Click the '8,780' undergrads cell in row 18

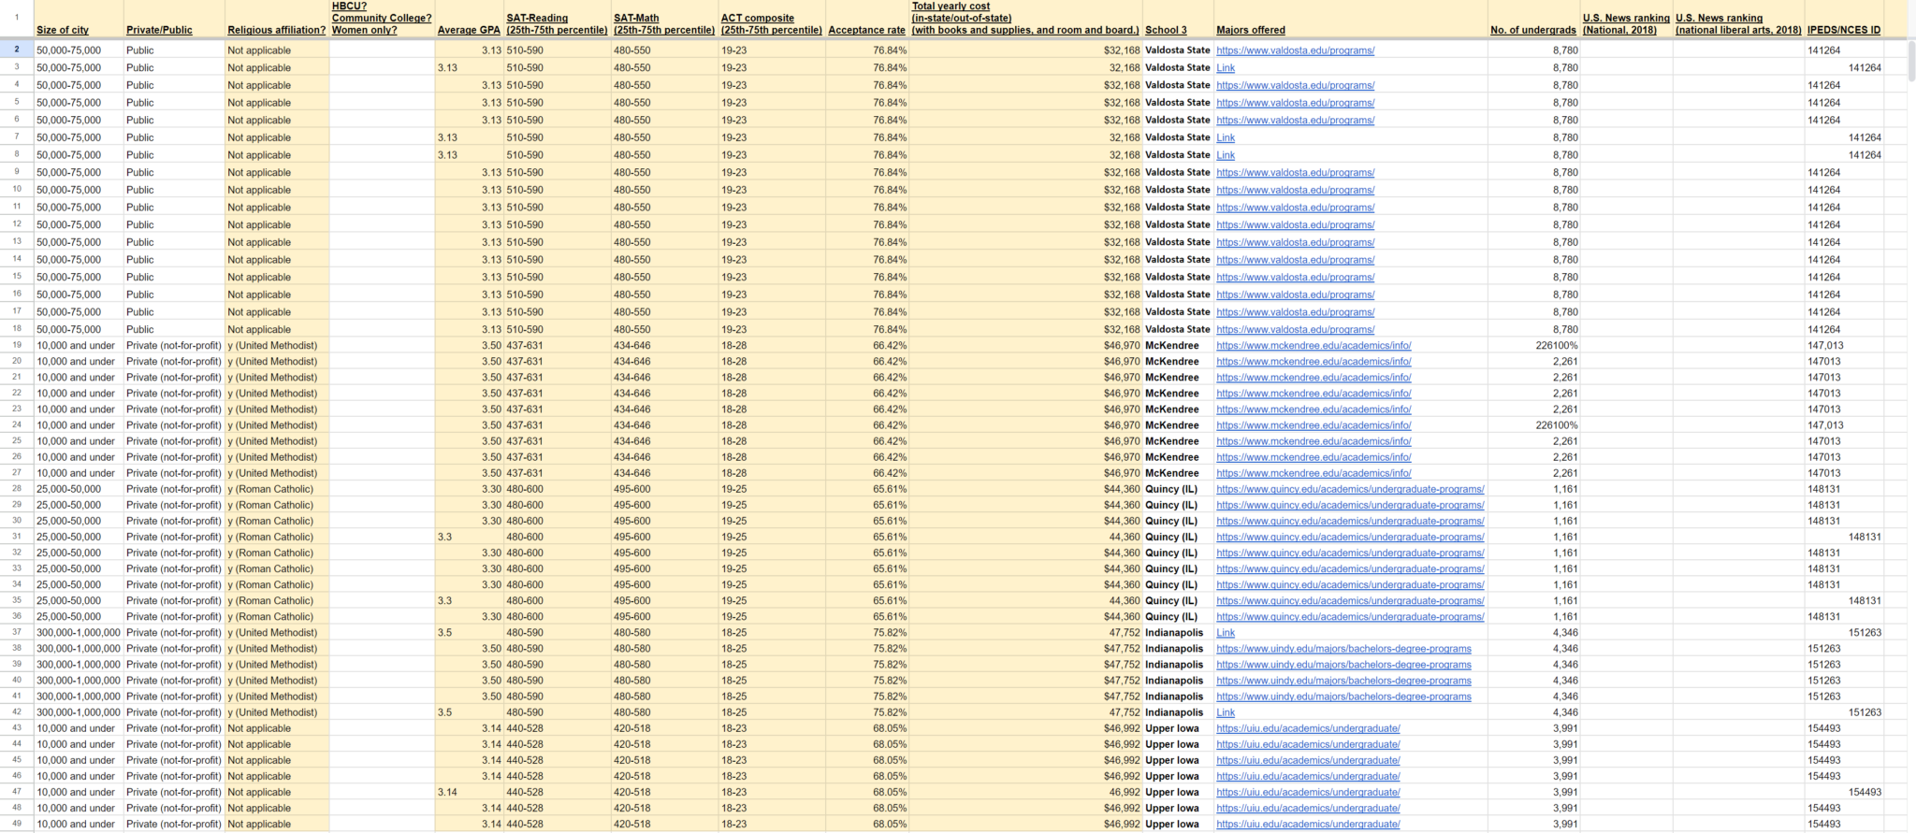pyautogui.click(x=1532, y=329)
